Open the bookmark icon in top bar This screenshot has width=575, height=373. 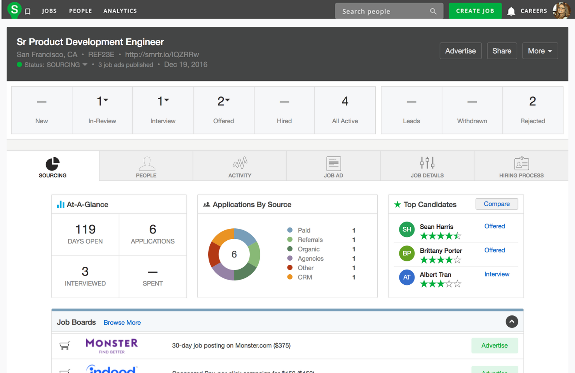[x=28, y=12]
